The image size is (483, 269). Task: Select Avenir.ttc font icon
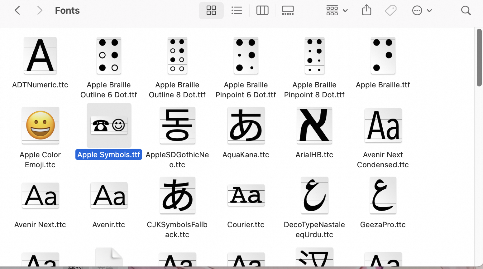pyautogui.click(x=109, y=195)
